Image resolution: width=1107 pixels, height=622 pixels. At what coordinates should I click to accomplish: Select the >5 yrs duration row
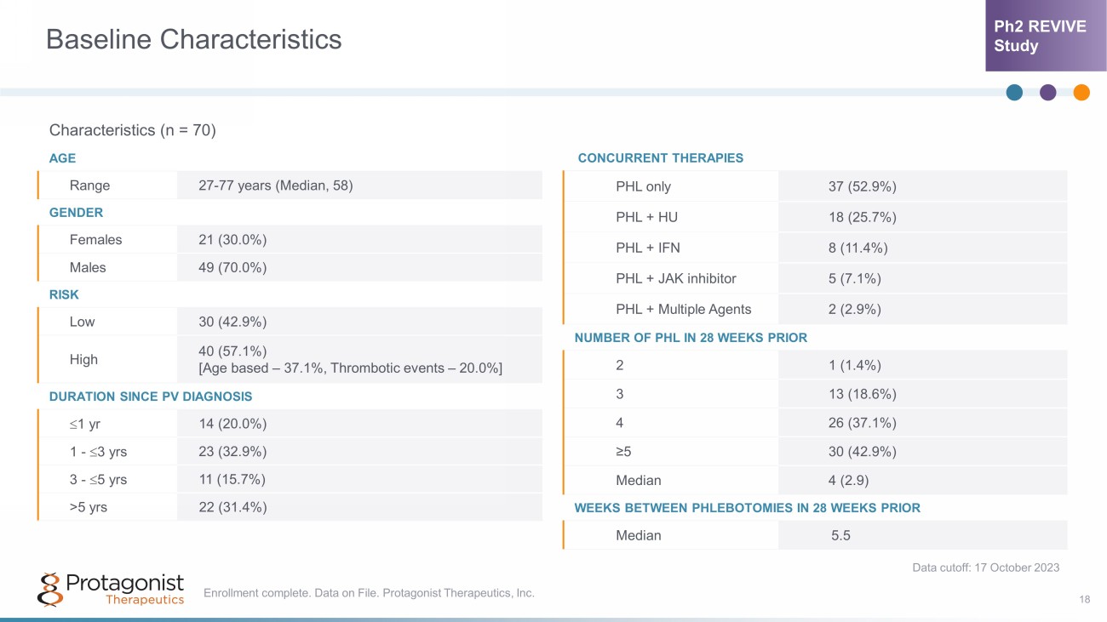pyautogui.click(x=89, y=507)
